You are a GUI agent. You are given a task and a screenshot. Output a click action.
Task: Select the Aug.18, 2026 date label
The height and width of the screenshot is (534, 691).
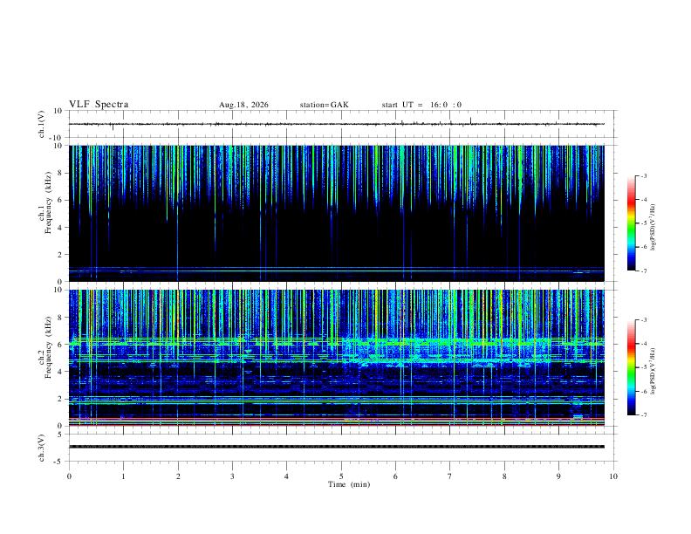tap(243, 105)
